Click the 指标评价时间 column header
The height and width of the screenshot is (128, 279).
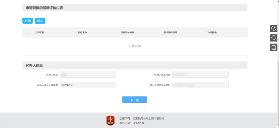pos(170,33)
